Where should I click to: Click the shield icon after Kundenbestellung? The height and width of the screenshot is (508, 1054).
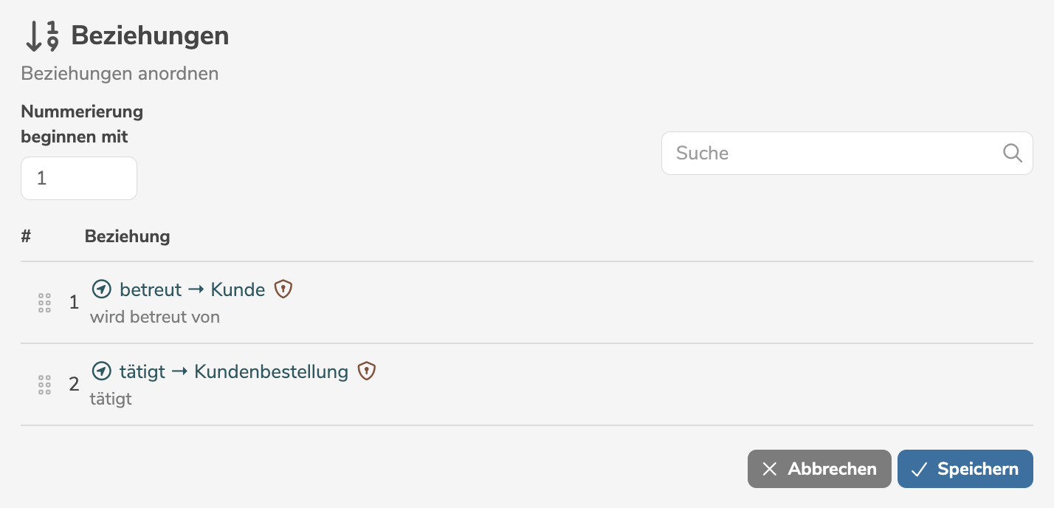[x=367, y=371]
